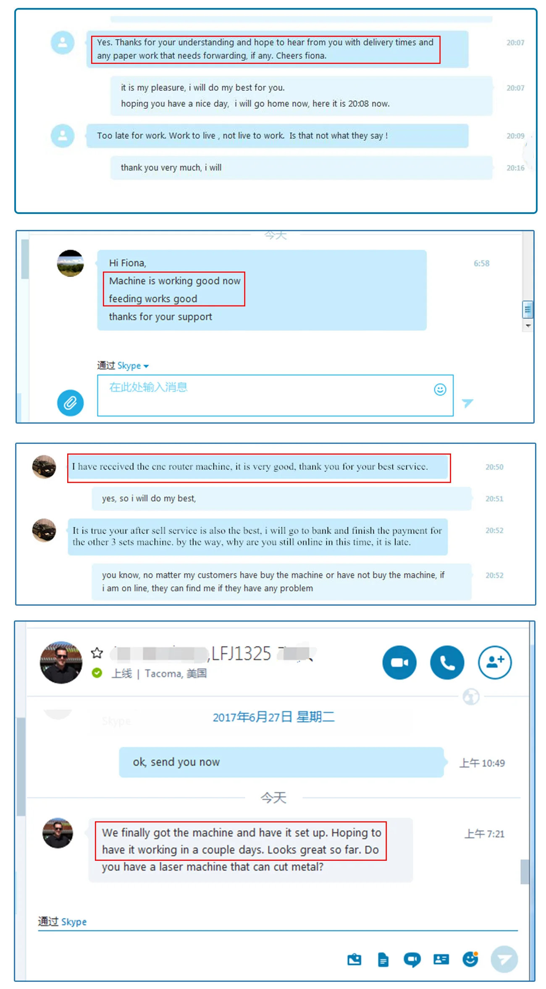Open the emoji picker in the message box
546x989 pixels.
coord(440,390)
